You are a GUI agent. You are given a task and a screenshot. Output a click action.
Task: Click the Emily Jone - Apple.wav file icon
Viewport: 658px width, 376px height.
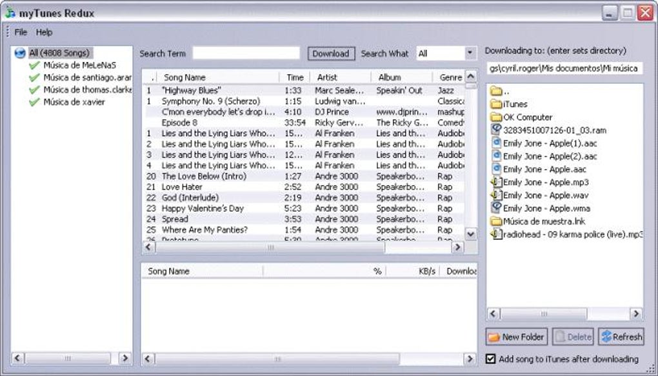497,195
